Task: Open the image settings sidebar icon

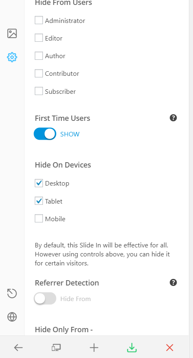Action: coord(12,33)
